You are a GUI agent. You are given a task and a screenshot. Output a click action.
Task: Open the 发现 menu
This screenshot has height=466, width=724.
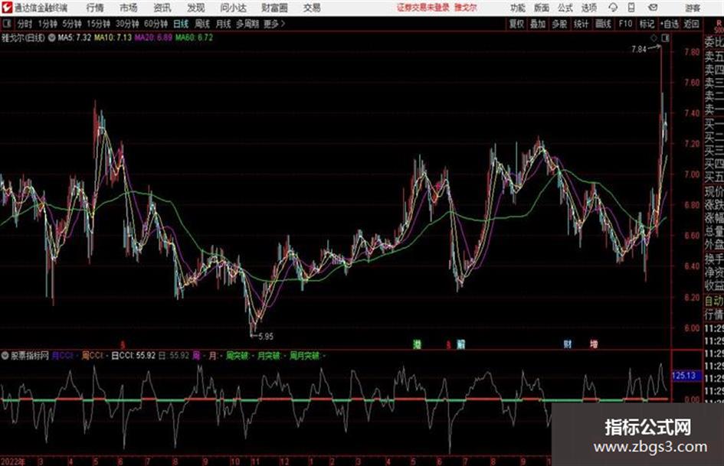(196, 8)
